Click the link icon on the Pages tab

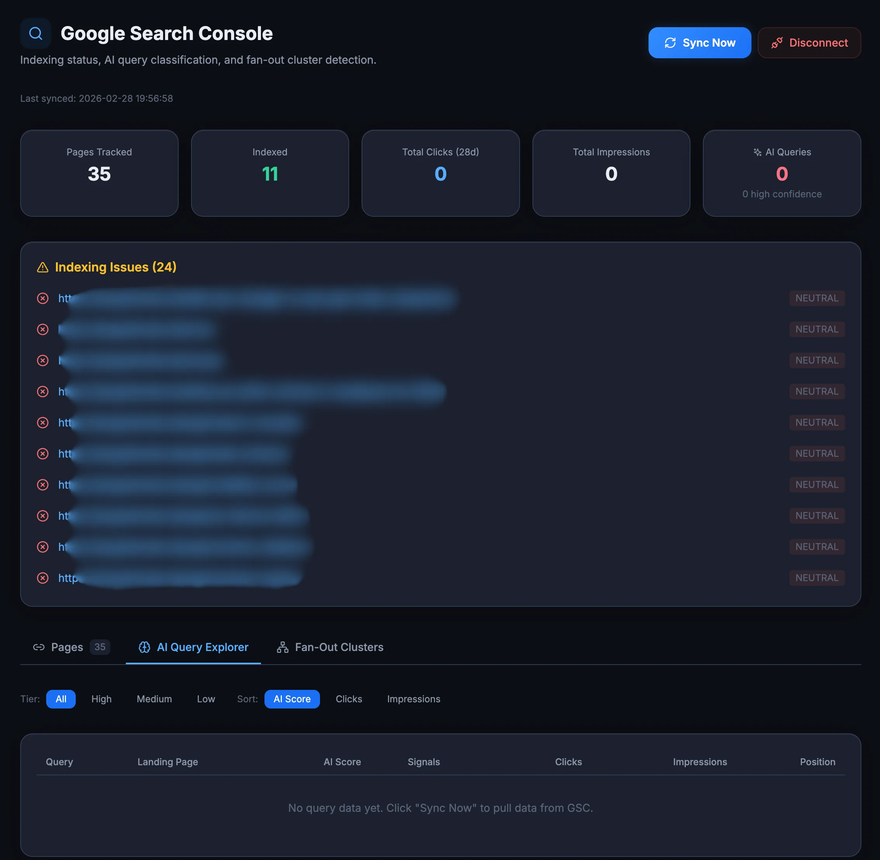[39, 647]
